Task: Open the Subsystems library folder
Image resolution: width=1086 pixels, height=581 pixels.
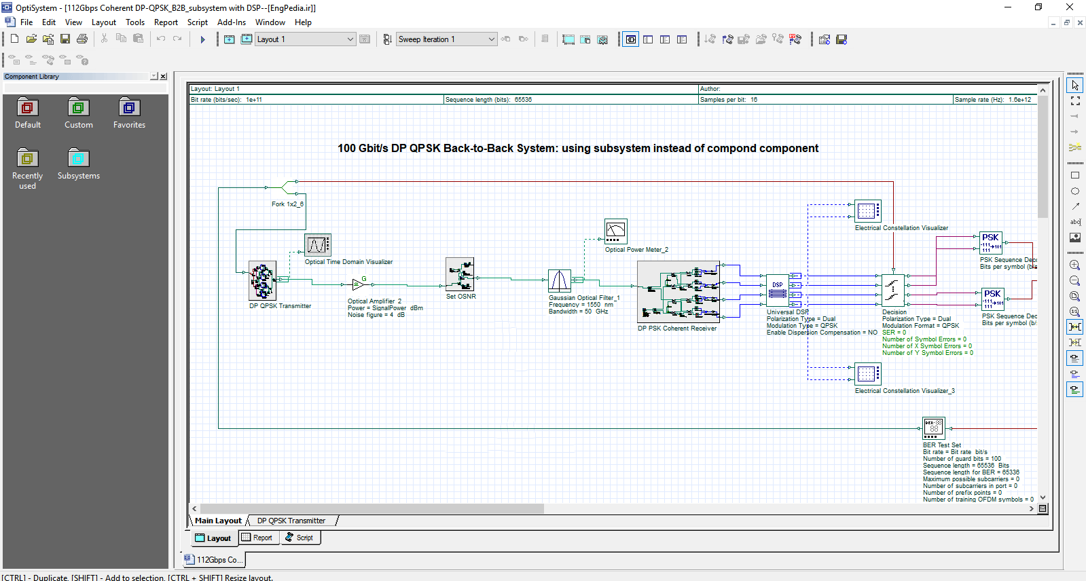Action: [x=79, y=164]
